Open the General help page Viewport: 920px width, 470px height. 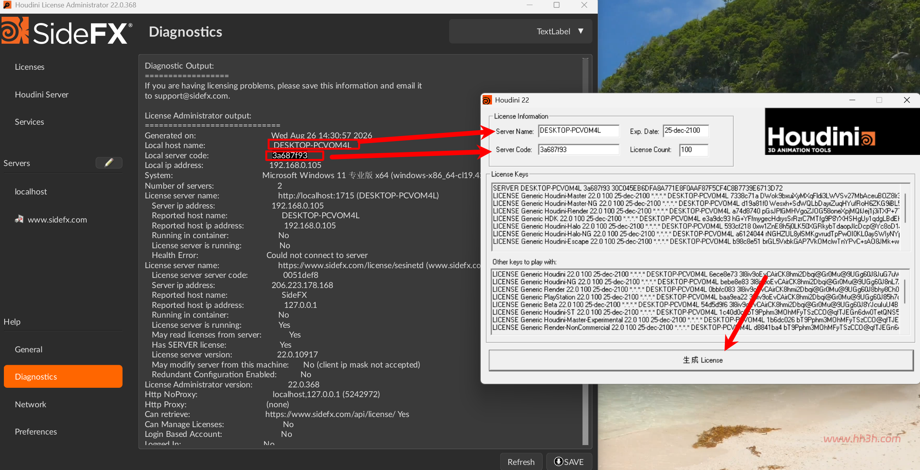pos(28,350)
